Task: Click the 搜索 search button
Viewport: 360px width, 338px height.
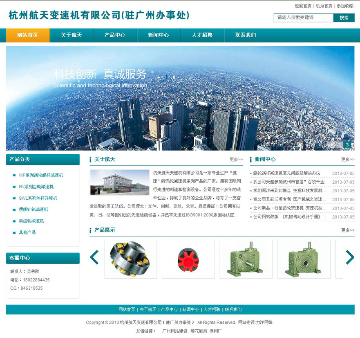Action: tap(344, 18)
